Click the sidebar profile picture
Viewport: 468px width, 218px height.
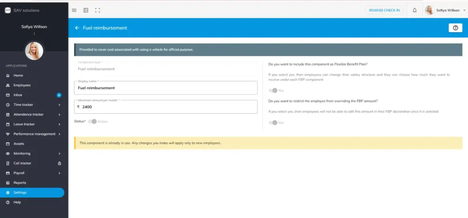[34, 51]
